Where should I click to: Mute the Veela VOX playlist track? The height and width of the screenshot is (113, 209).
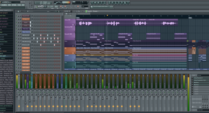(74, 25)
